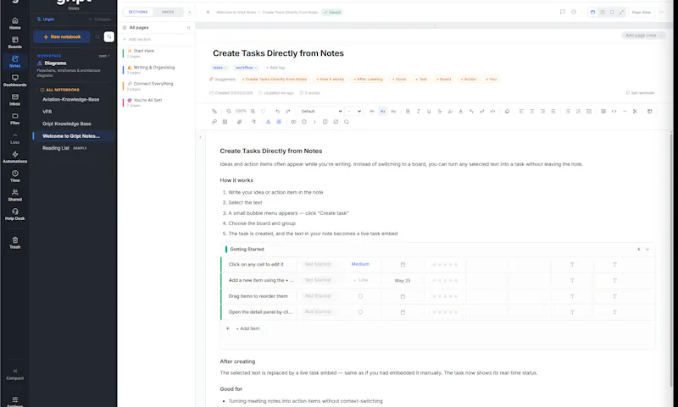Open the Connect Everything section
This screenshot has height=407, width=678.
coord(157,86)
